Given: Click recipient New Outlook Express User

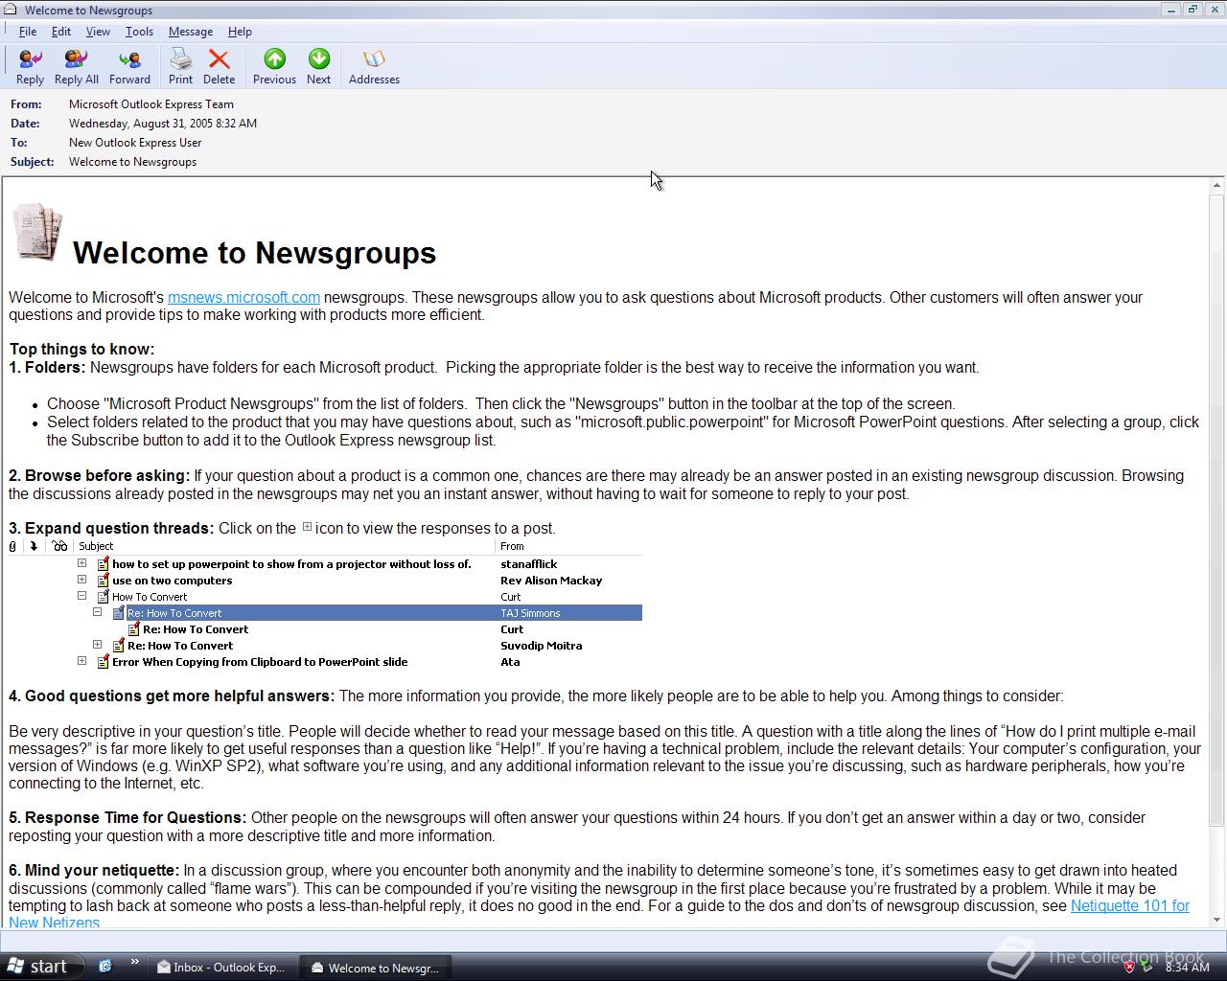Looking at the screenshot, I should (135, 143).
